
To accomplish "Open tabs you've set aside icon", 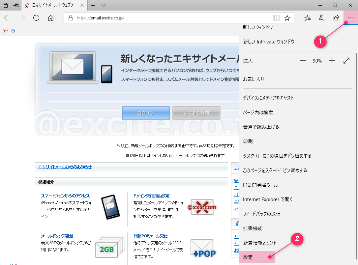I will point(5,5).
